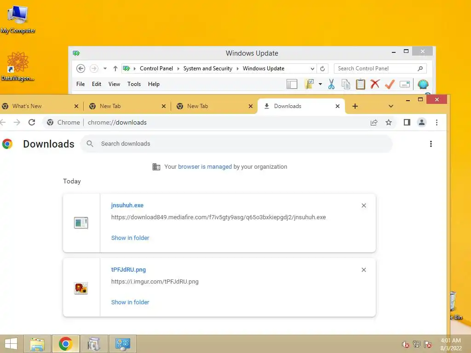Go up one level in Windows Update window
Viewport: 471px width, 353px height.
tap(115, 68)
